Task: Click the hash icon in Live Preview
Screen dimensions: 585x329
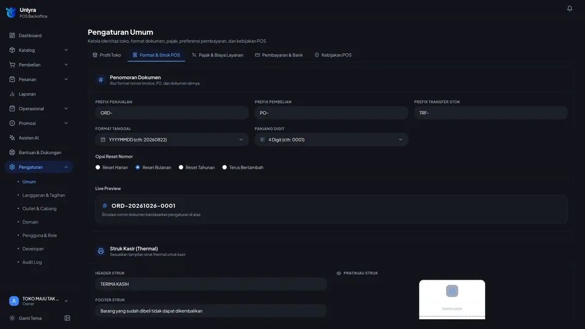Action: 105,205
